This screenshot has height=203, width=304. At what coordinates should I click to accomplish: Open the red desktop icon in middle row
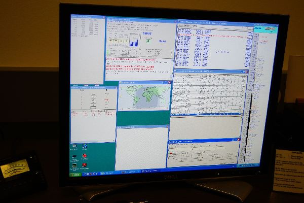coord(84,155)
